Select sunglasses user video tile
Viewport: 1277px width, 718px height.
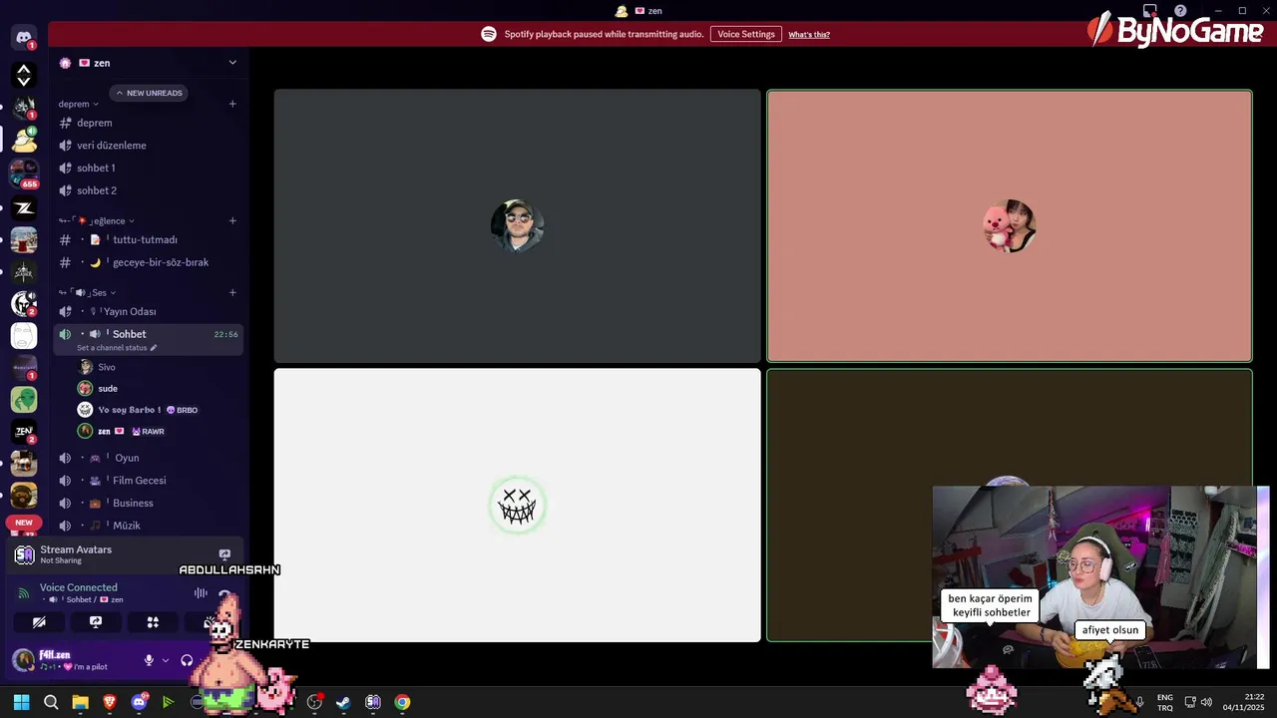tap(517, 226)
